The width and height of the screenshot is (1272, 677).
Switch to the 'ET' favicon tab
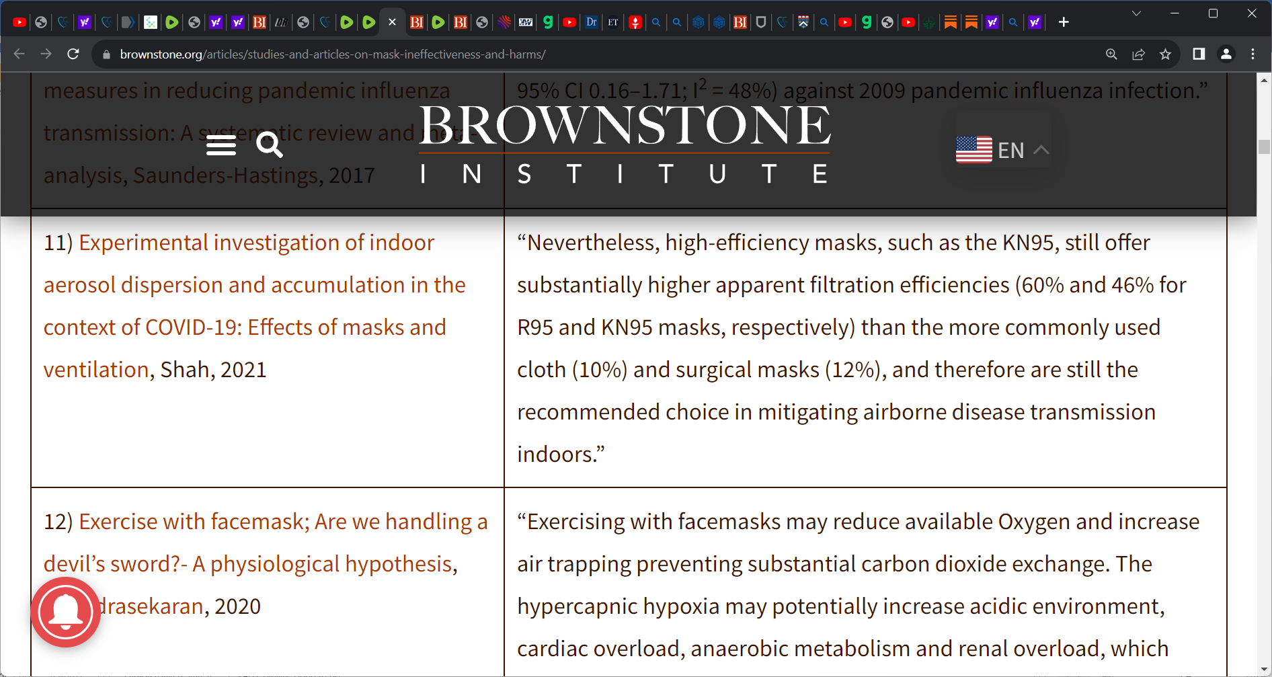613,22
